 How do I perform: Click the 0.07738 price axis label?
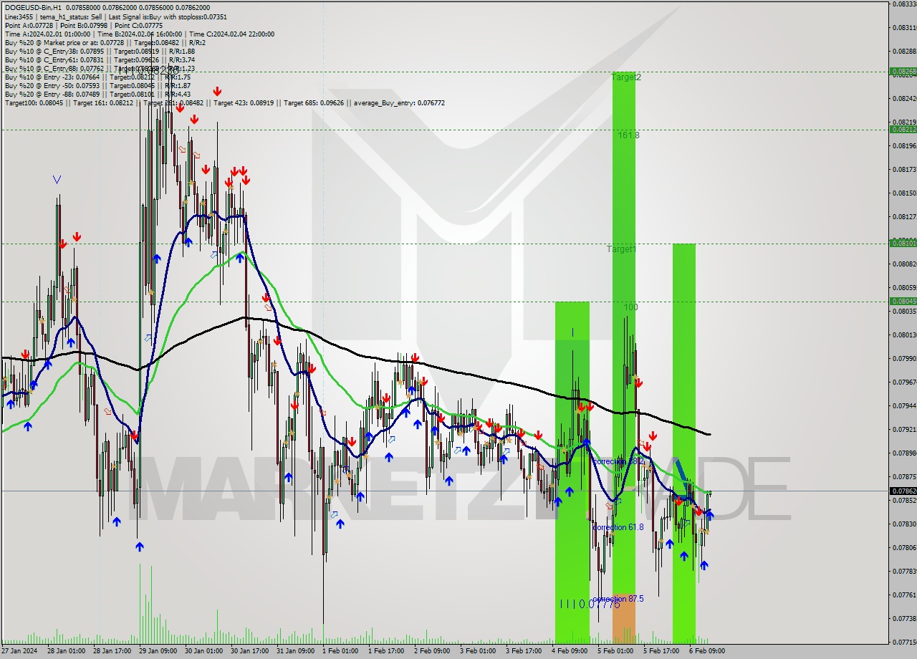pos(904,619)
